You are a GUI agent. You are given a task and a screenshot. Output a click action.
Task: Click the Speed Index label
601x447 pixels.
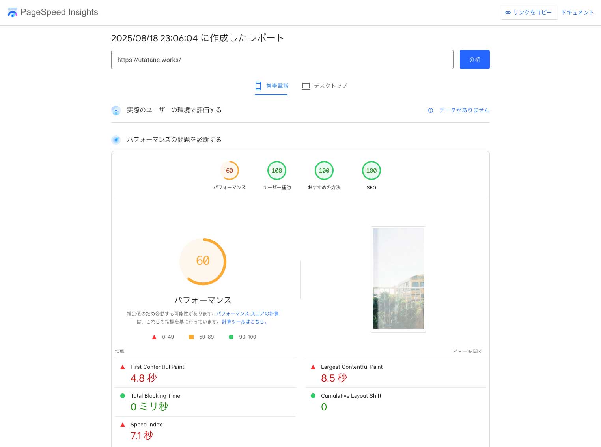[x=146, y=425]
